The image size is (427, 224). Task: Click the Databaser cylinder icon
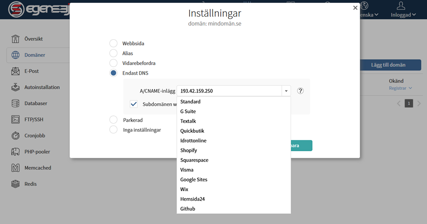(x=15, y=103)
